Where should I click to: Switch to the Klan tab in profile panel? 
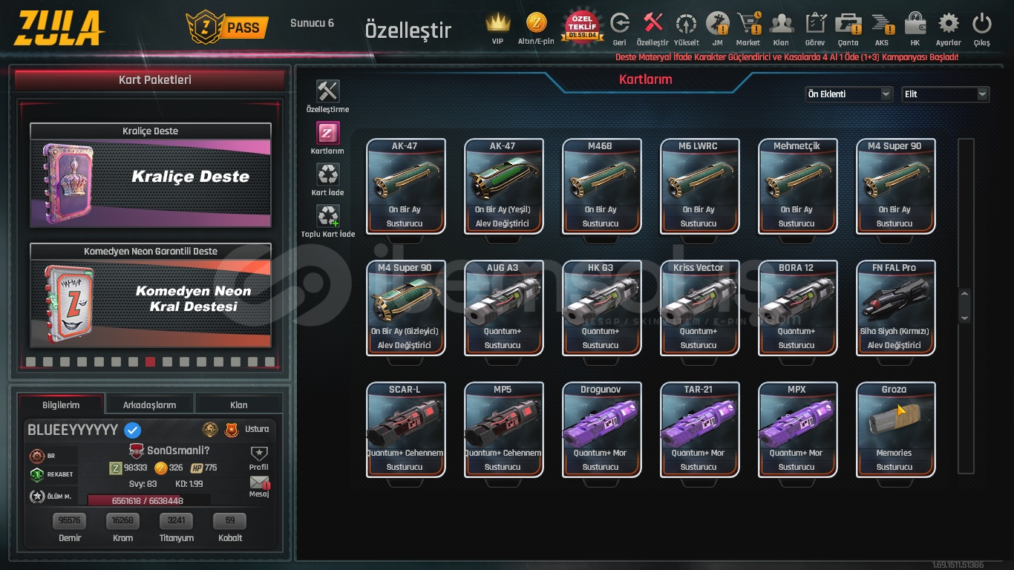coord(239,404)
